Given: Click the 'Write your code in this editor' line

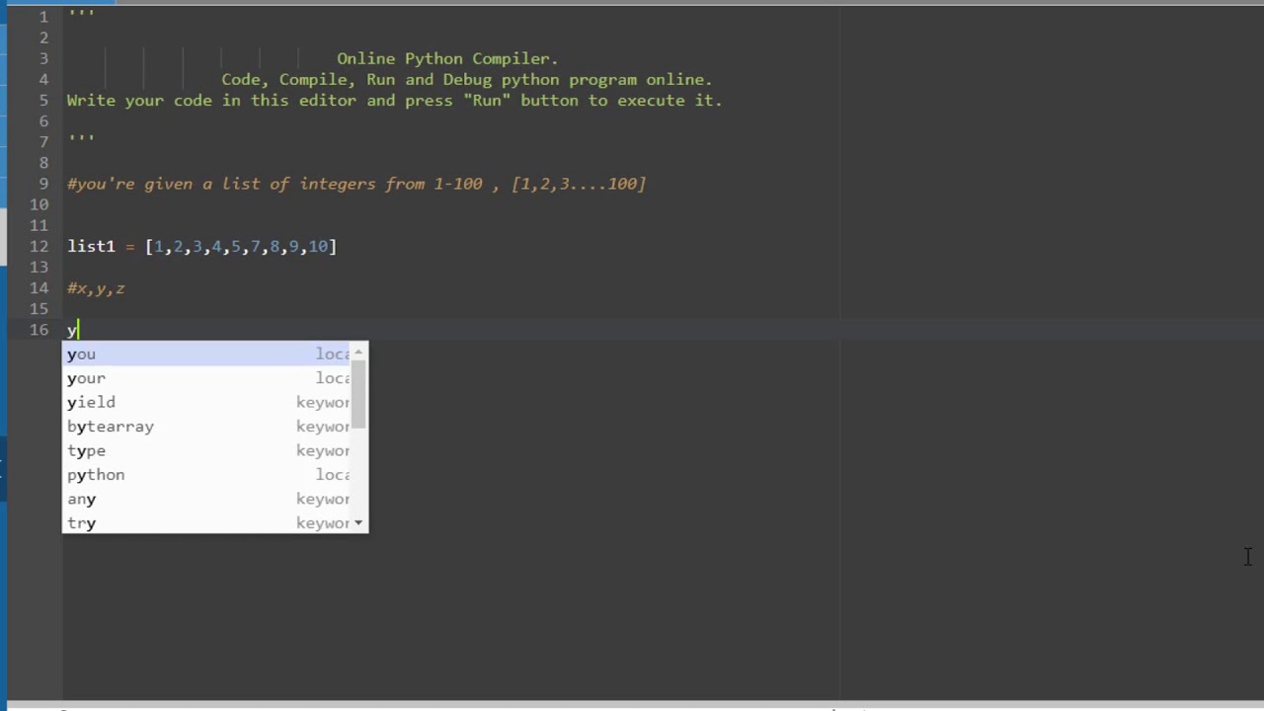Looking at the screenshot, I should coord(395,100).
